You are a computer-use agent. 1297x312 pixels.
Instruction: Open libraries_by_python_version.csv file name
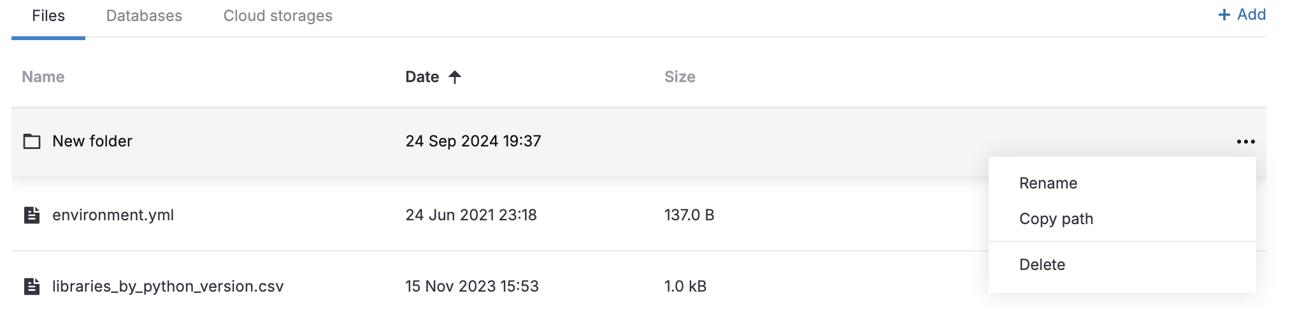pyautogui.click(x=168, y=287)
